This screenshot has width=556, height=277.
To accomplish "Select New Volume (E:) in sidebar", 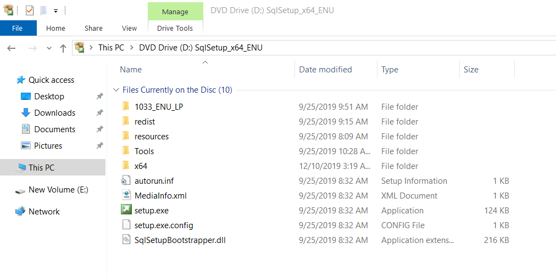I will point(58,190).
